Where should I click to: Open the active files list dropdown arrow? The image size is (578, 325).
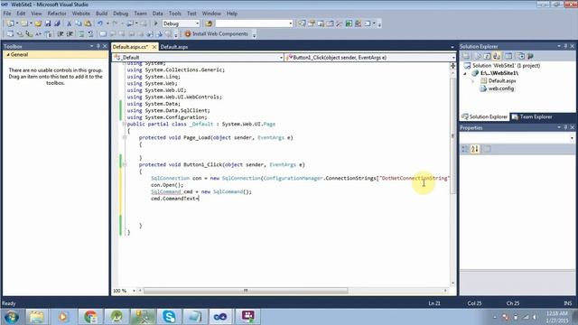452,47
